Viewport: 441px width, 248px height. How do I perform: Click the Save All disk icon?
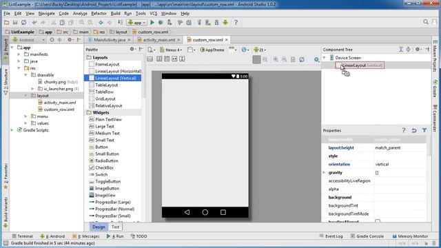(15, 23)
